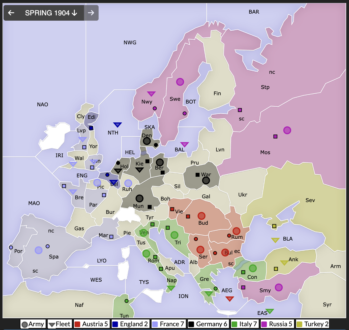The width and height of the screenshot is (349, 330).
Task: Click the Germany 6 legend entry
Action: click(208, 324)
